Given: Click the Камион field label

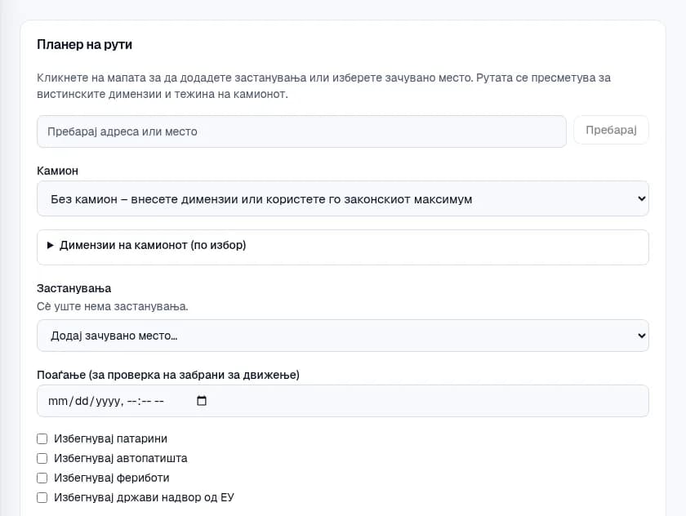Looking at the screenshot, I should coord(57,171).
